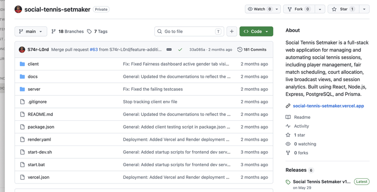Open pull request #63 link

[94, 50]
